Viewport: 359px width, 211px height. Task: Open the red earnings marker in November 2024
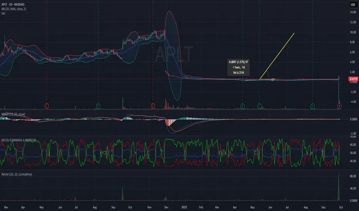[x=153, y=106]
